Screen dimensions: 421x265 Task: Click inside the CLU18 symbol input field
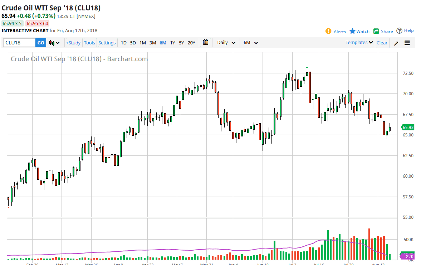coord(20,42)
